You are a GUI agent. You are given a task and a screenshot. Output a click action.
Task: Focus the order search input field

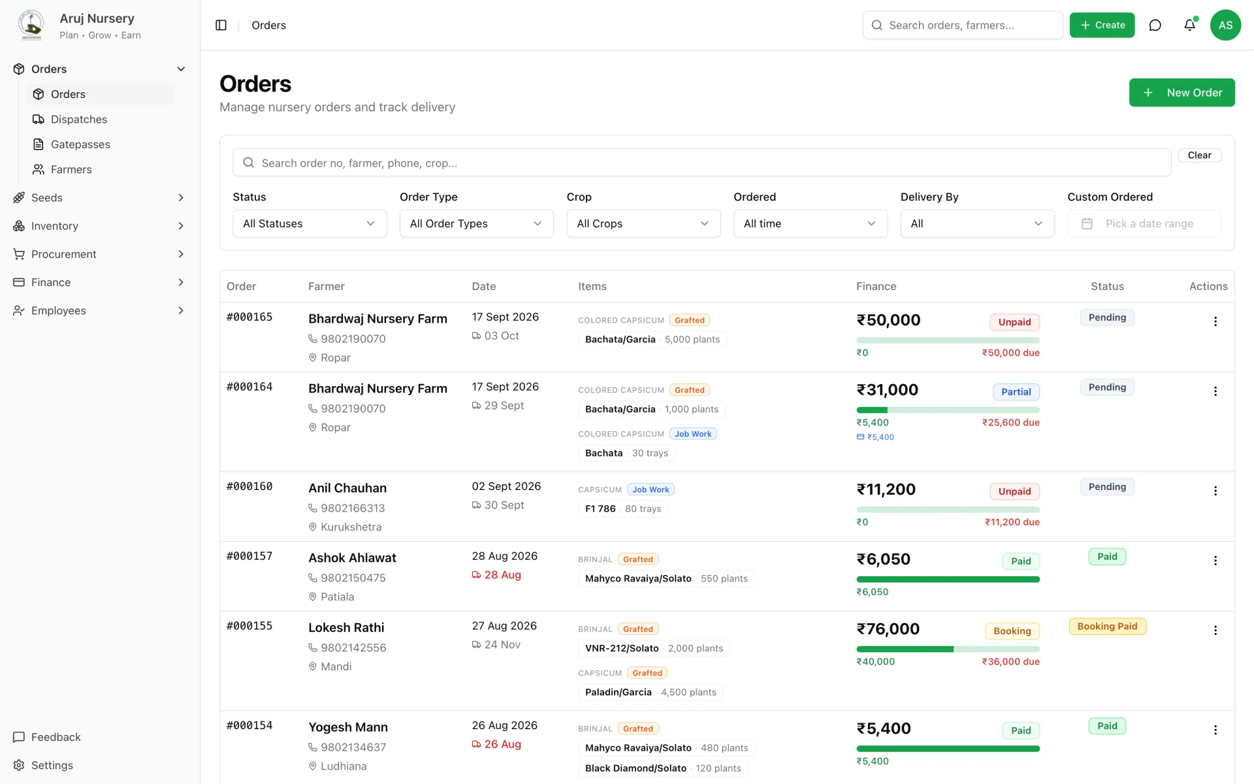click(701, 163)
